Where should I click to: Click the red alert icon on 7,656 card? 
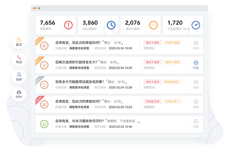coord(68,25)
